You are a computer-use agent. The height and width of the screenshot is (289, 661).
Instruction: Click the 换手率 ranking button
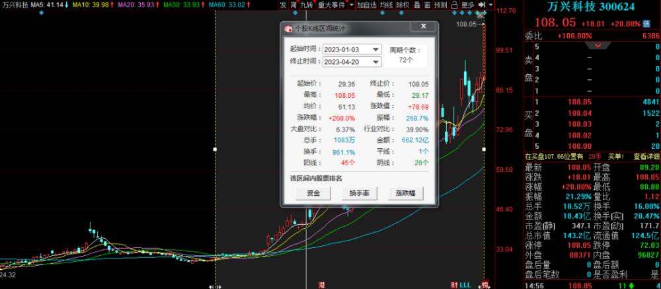click(359, 193)
